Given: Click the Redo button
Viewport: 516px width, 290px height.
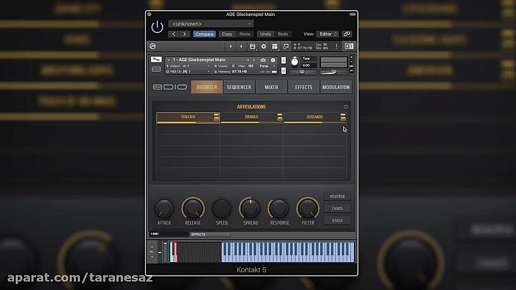Looking at the screenshot, I should tap(283, 34).
